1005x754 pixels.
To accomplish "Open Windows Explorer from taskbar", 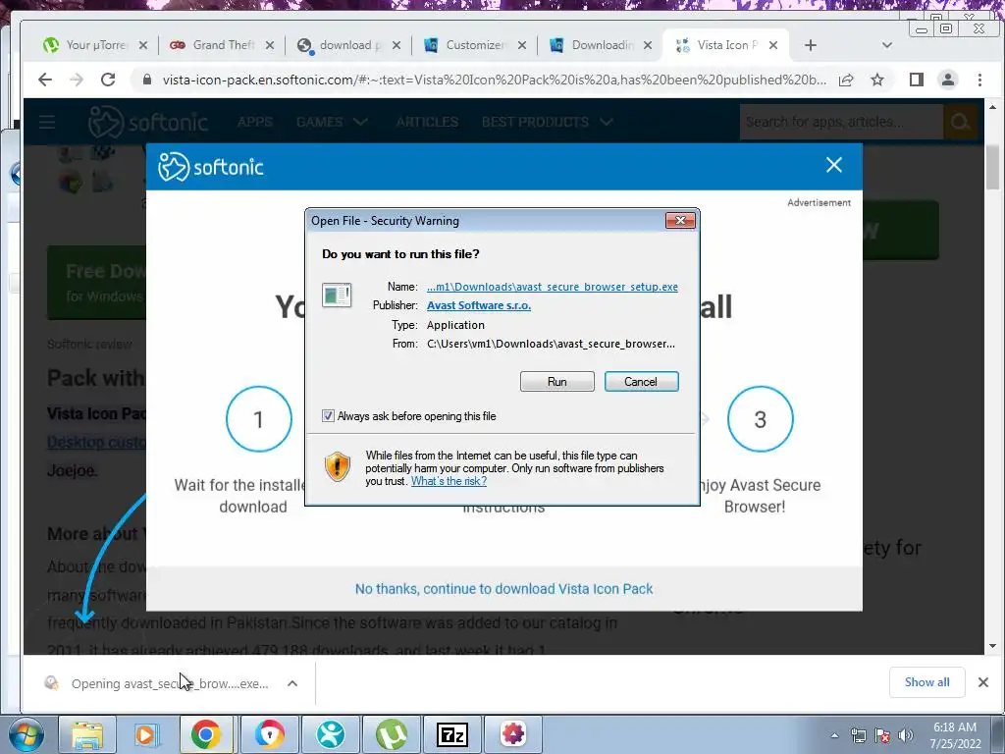I will (86, 734).
